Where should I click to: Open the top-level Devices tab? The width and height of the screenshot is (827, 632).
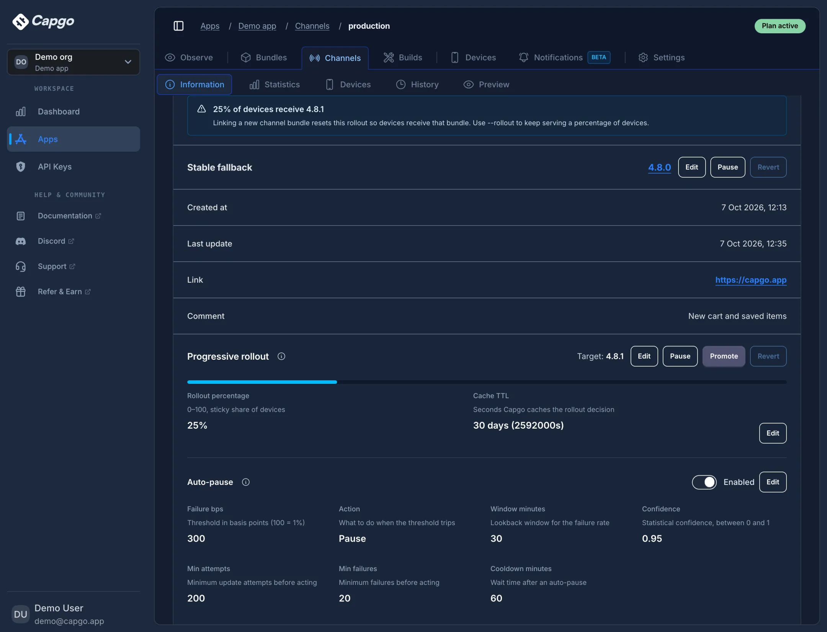[x=473, y=57]
